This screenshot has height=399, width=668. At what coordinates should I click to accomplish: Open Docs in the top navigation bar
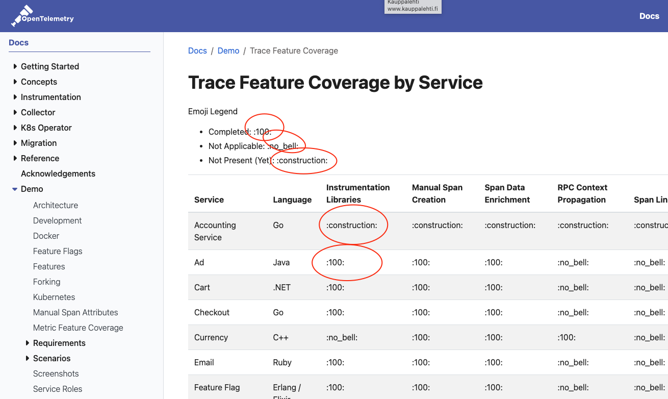pos(649,16)
